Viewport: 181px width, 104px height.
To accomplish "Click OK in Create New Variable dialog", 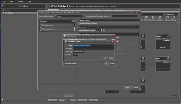I will 105,58.
